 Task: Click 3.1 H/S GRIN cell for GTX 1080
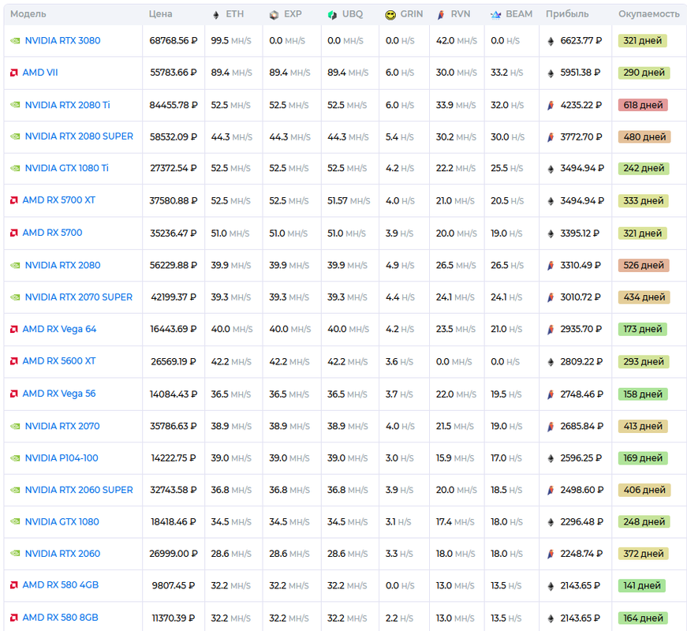398,522
